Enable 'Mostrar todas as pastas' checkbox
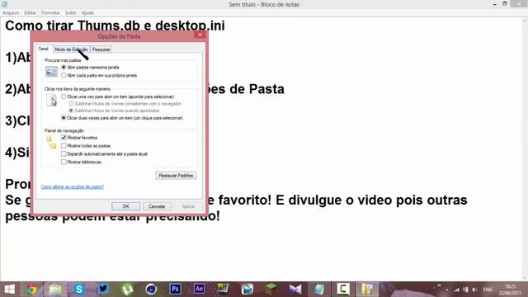The image size is (528, 297). click(64, 146)
